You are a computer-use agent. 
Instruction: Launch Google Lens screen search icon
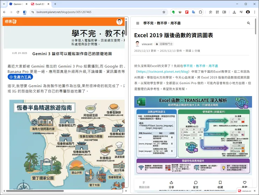pos(211,12)
